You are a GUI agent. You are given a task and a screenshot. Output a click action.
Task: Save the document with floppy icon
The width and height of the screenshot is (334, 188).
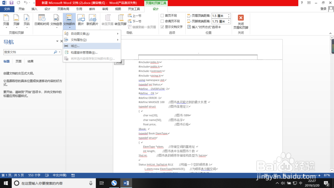(x=11, y=3)
